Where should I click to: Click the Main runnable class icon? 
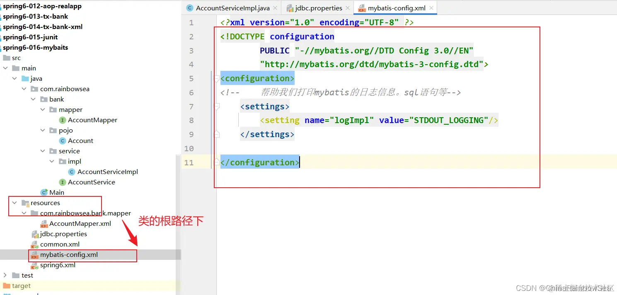44,192
